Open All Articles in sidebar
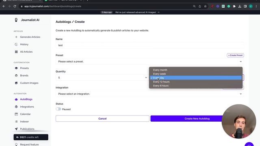260x146 pixels. [x=26, y=52]
